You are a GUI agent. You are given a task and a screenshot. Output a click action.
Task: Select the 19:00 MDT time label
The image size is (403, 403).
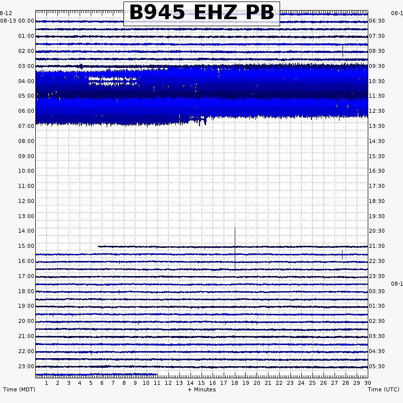[x=26, y=306]
